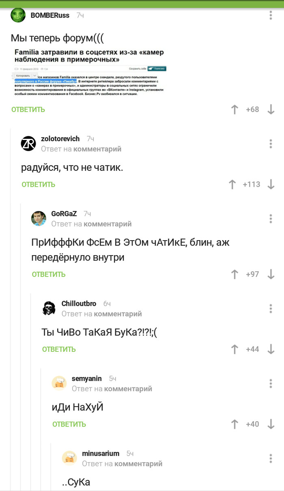Open three-dot menu on GoRGaZ's comment

[271, 219]
